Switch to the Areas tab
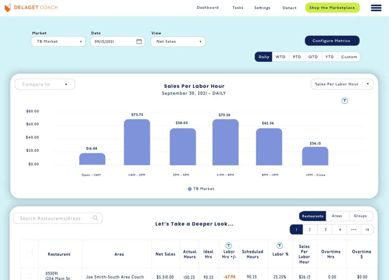389x280 pixels. pyautogui.click(x=337, y=216)
